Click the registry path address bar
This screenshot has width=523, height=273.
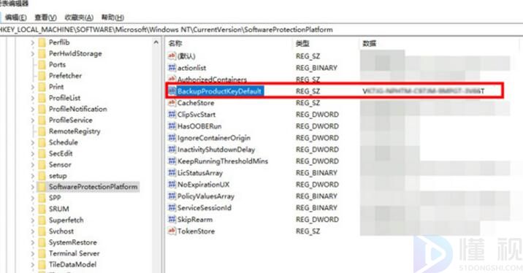point(261,30)
